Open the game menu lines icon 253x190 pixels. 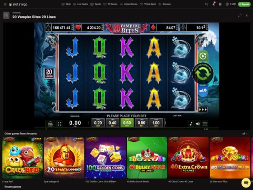pos(205,124)
